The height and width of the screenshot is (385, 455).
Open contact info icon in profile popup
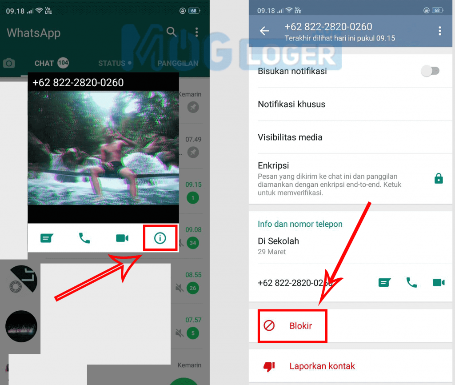tap(160, 238)
